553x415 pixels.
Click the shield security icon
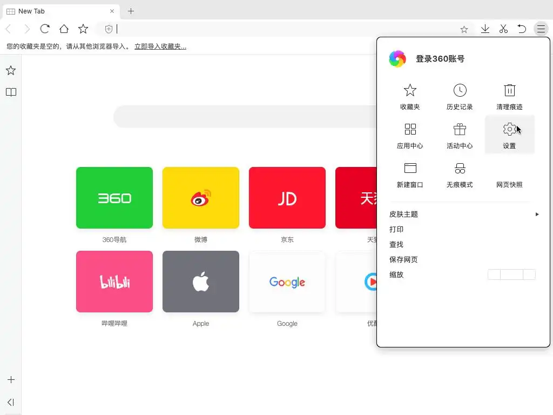109,29
